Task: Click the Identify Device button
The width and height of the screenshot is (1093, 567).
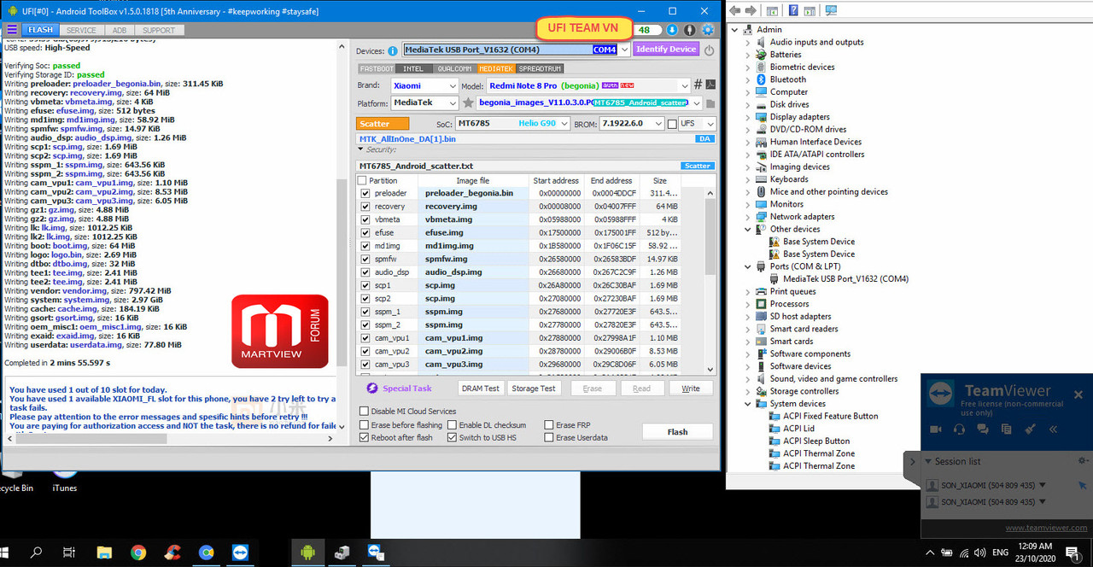Action: (x=666, y=50)
